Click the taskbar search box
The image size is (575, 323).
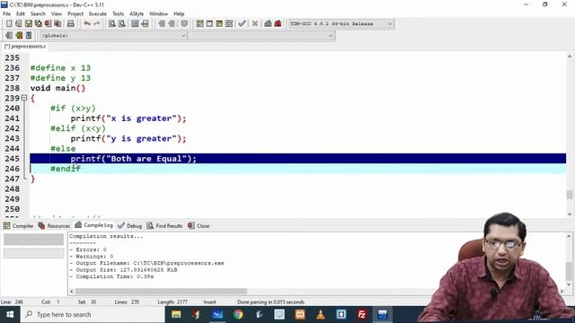click(93, 314)
